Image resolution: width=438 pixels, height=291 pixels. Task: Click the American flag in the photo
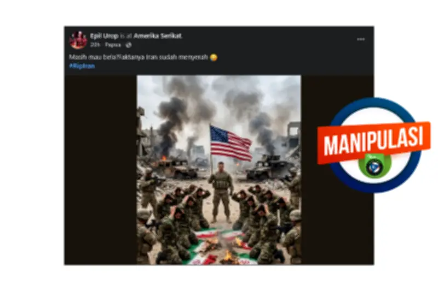(x=230, y=144)
